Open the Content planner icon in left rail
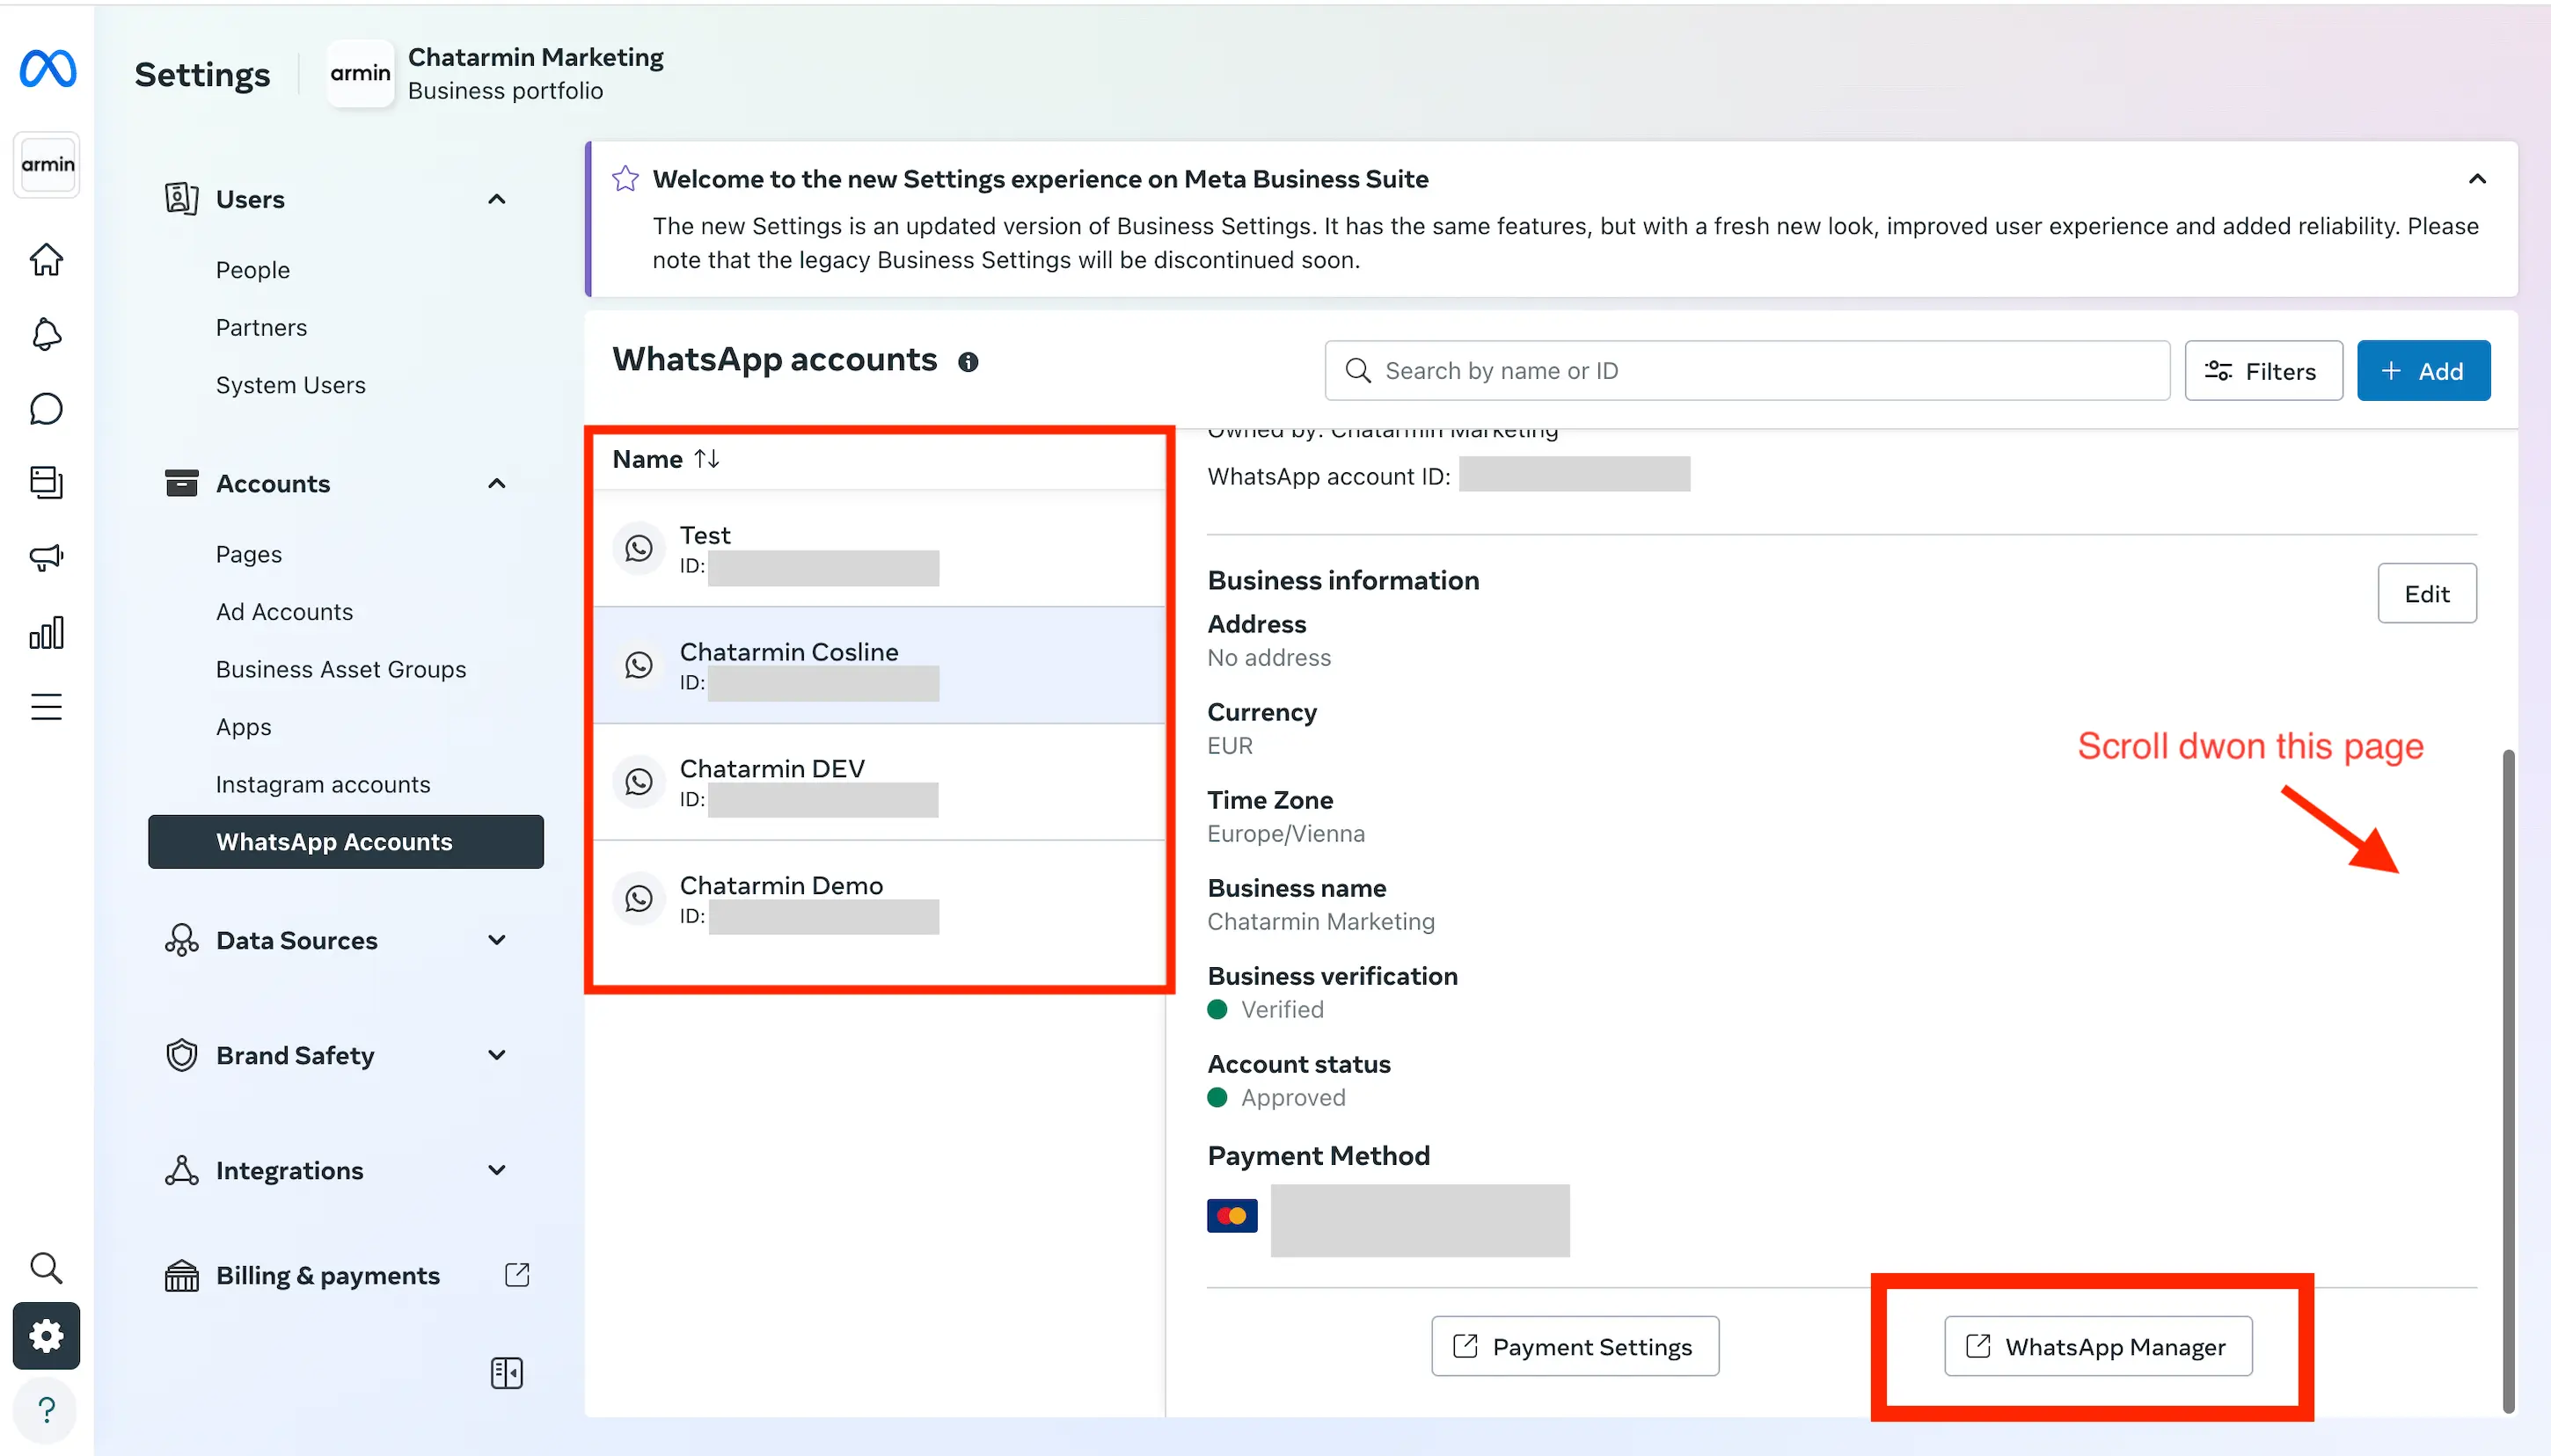2551x1456 pixels. pos(46,483)
